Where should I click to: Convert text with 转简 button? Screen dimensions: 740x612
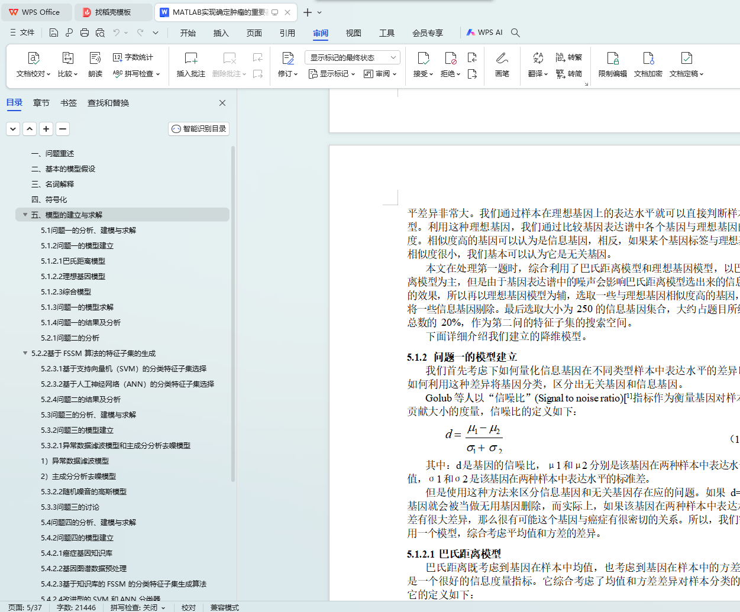(569, 74)
